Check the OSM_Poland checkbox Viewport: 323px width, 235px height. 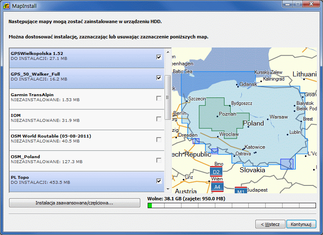pos(159,160)
